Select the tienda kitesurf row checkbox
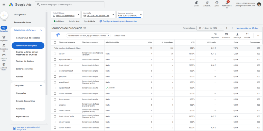 point(55,65)
